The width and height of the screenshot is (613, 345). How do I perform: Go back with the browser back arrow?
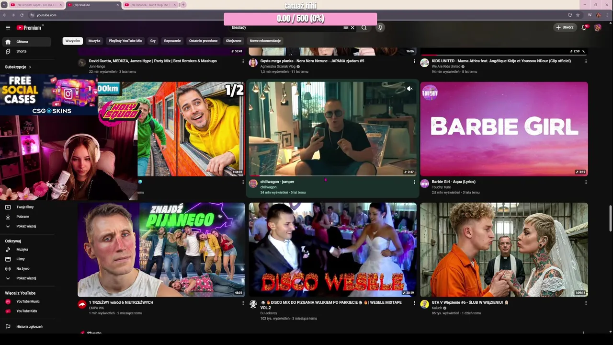click(x=5, y=15)
